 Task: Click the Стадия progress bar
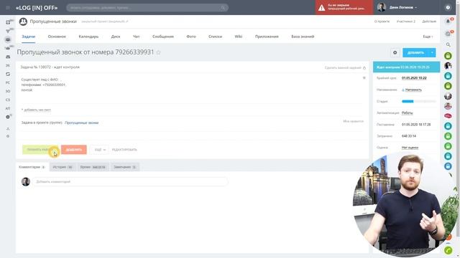click(x=418, y=102)
